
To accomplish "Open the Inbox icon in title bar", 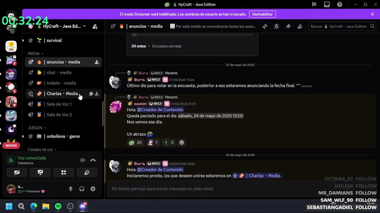I will [327, 4].
